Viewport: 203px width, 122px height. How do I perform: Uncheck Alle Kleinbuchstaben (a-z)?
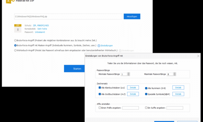coord(100,88)
